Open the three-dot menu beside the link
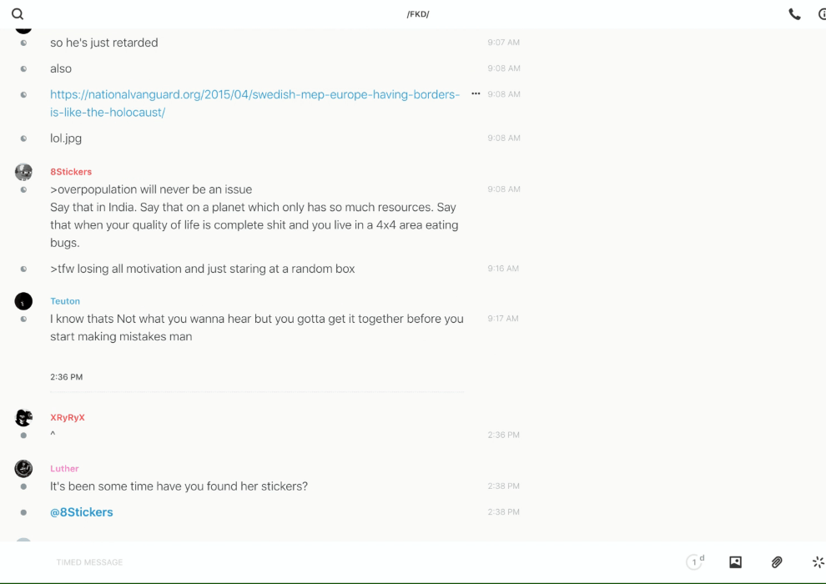 pyautogui.click(x=476, y=94)
